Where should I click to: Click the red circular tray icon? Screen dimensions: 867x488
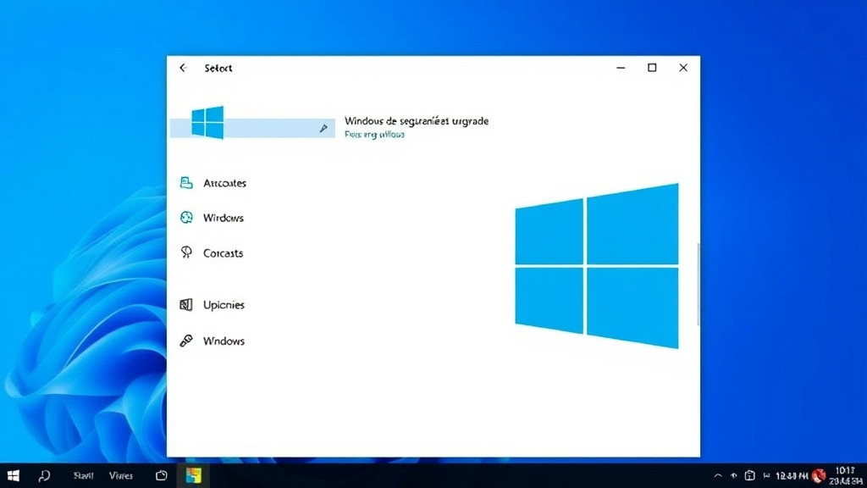click(x=819, y=475)
